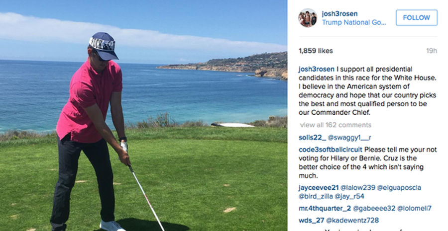Open mentioned user @swaggy1__r

coord(349,138)
